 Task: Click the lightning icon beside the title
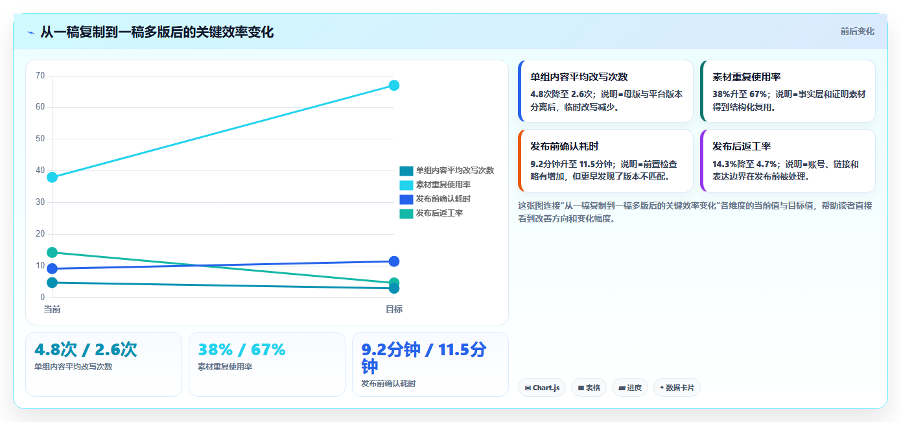[x=30, y=32]
